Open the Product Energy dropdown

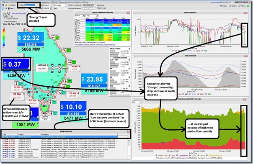click(31, 5)
